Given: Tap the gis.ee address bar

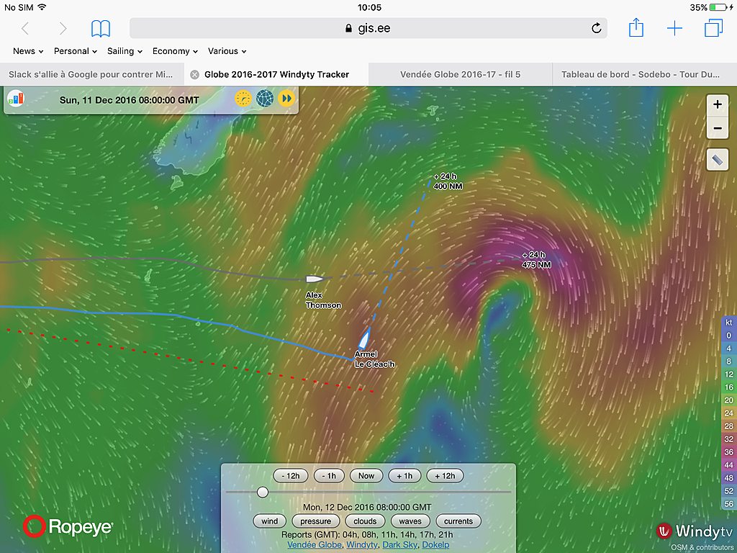Looking at the screenshot, I should tap(368, 28).
